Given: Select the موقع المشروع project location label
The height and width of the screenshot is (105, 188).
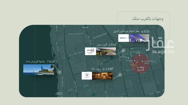Looking at the screenshot, I should tap(141, 68).
